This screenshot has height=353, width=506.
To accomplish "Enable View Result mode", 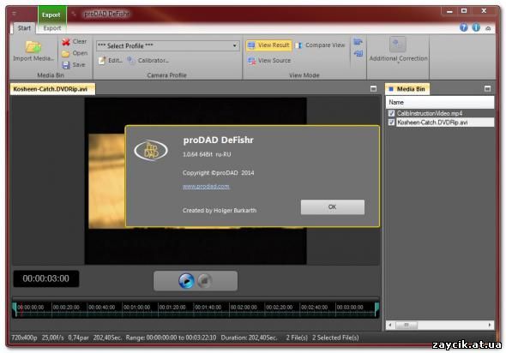I will pos(269,45).
